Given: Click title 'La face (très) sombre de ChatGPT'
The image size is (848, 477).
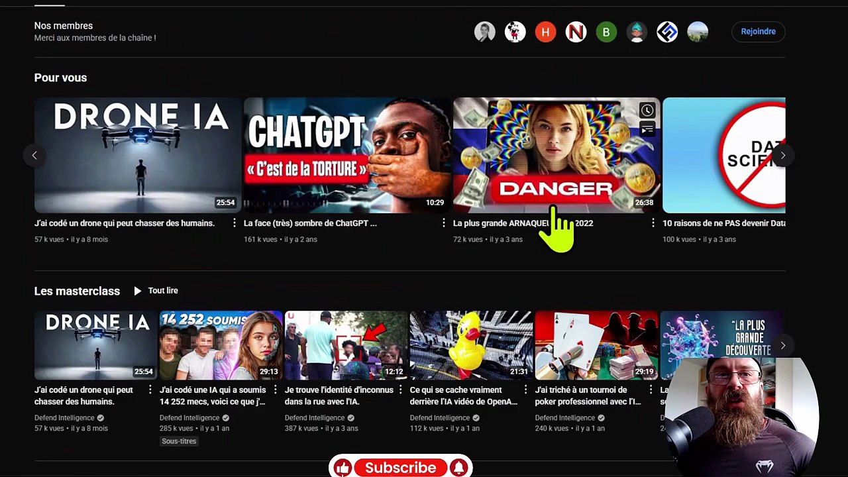Looking at the screenshot, I should (310, 223).
